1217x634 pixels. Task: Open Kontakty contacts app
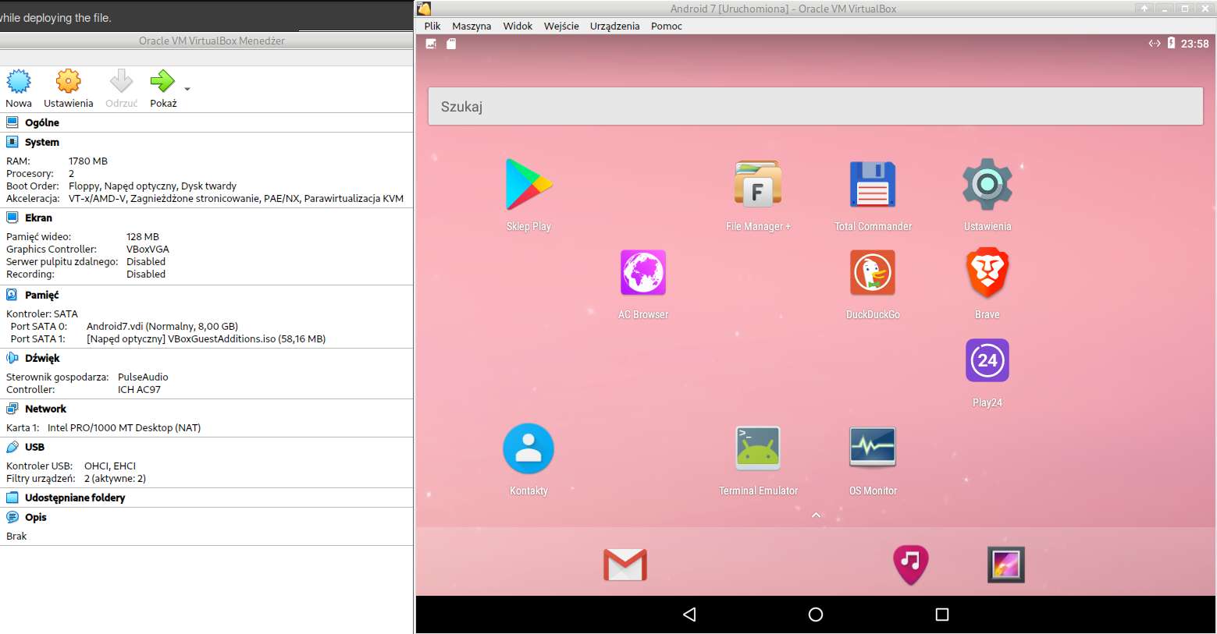(x=528, y=448)
